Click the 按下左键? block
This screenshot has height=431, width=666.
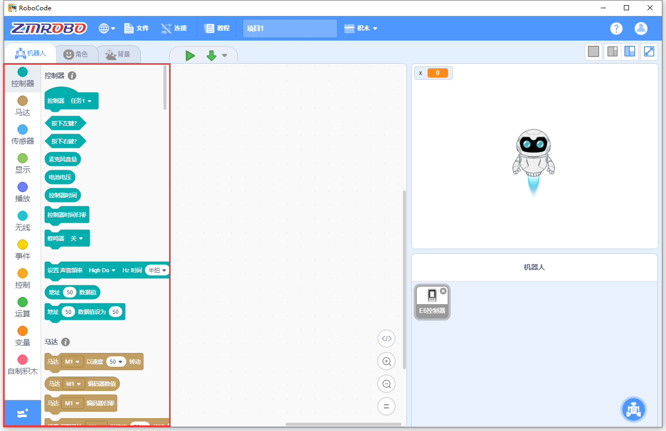(x=65, y=123)
